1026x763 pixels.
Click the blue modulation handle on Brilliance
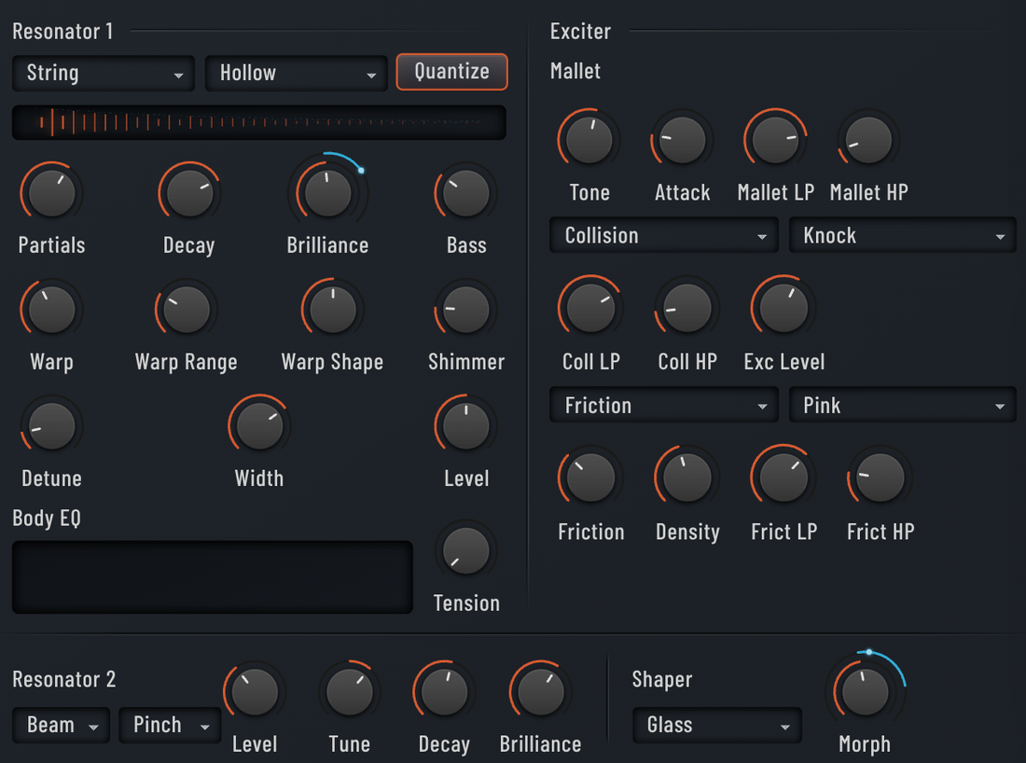click(361, 171)
